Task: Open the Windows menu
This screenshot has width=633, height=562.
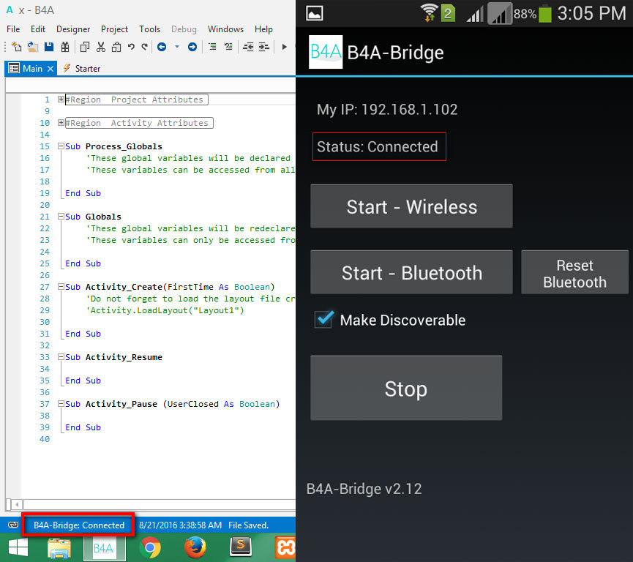Action: click(x=225, y=29)
